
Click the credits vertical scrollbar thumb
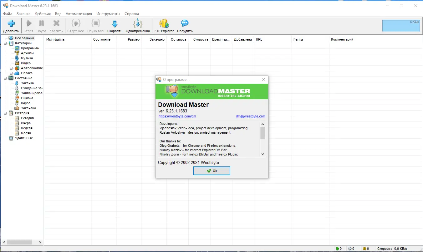click(x=262, y=133)
